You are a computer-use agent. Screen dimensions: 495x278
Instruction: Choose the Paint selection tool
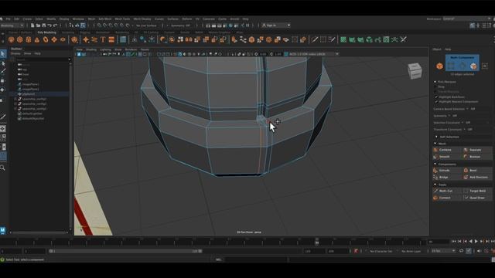3,72
